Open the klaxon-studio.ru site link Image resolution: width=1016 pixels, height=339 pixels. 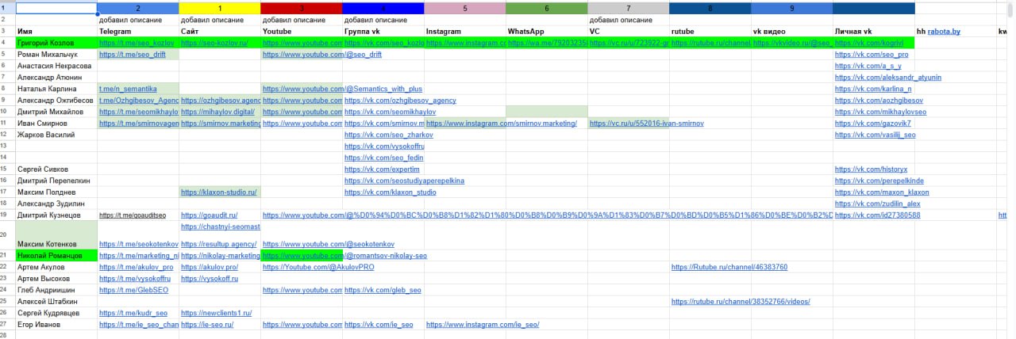click(x=219, y=192)
